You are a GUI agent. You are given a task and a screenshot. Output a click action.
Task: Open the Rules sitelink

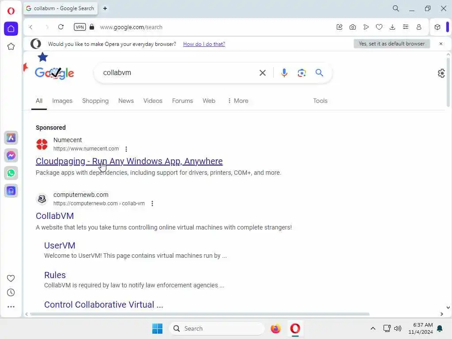(55, 275)
